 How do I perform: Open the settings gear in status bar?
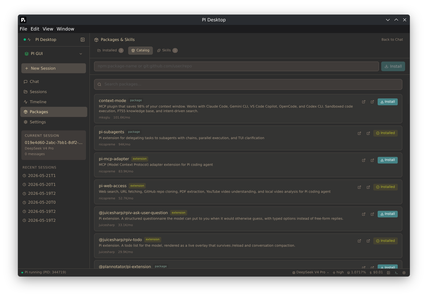[404, 273]
